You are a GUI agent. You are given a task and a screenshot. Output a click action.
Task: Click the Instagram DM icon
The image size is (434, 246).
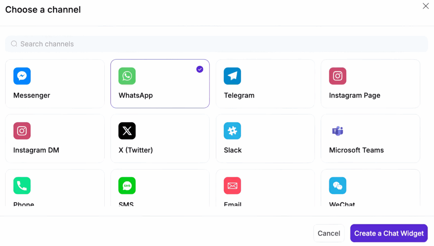(22, 131)
